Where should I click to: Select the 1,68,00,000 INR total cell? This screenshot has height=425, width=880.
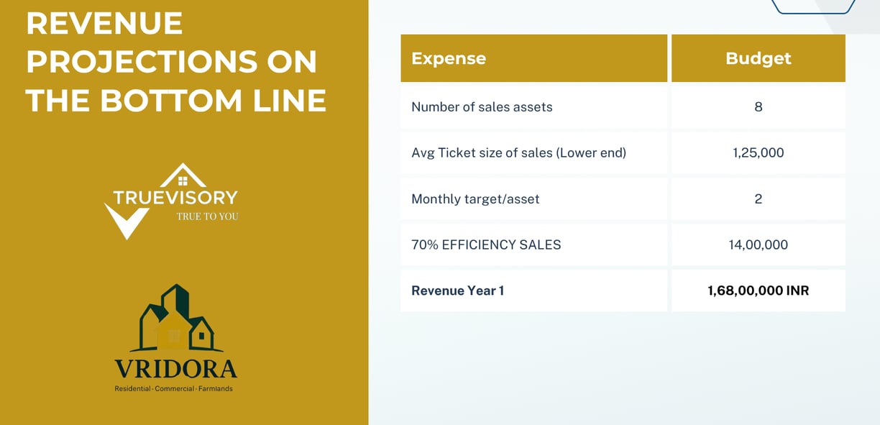pyautogui.click(x=758, y=291)
